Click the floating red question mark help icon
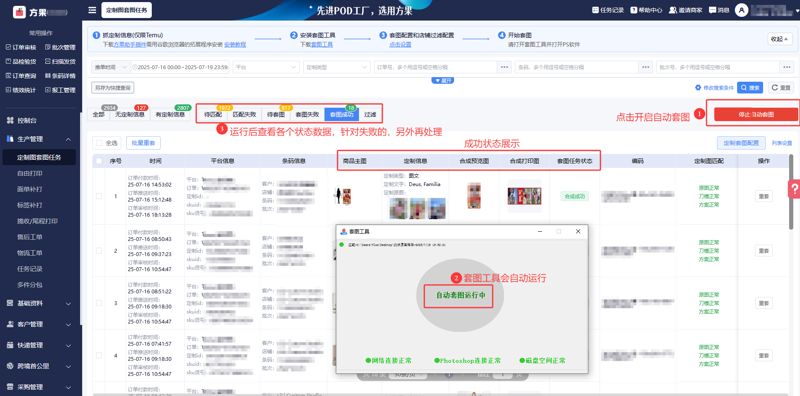The width and height of the screenshot is (800, 396). click(x=794, y=189)
